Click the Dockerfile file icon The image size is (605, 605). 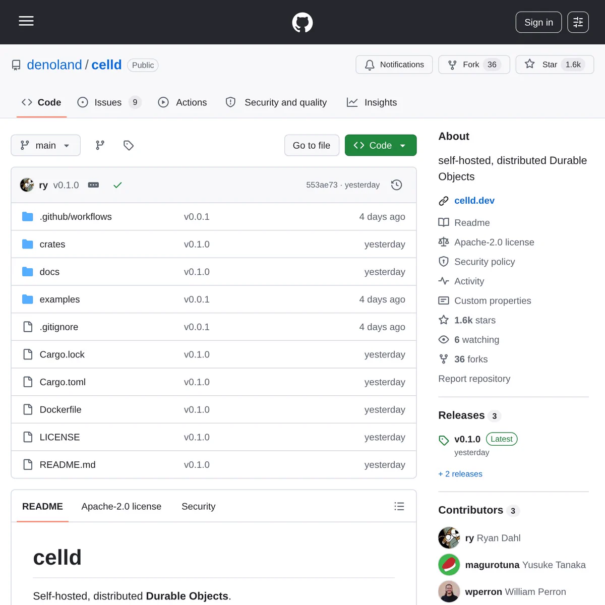28,409
